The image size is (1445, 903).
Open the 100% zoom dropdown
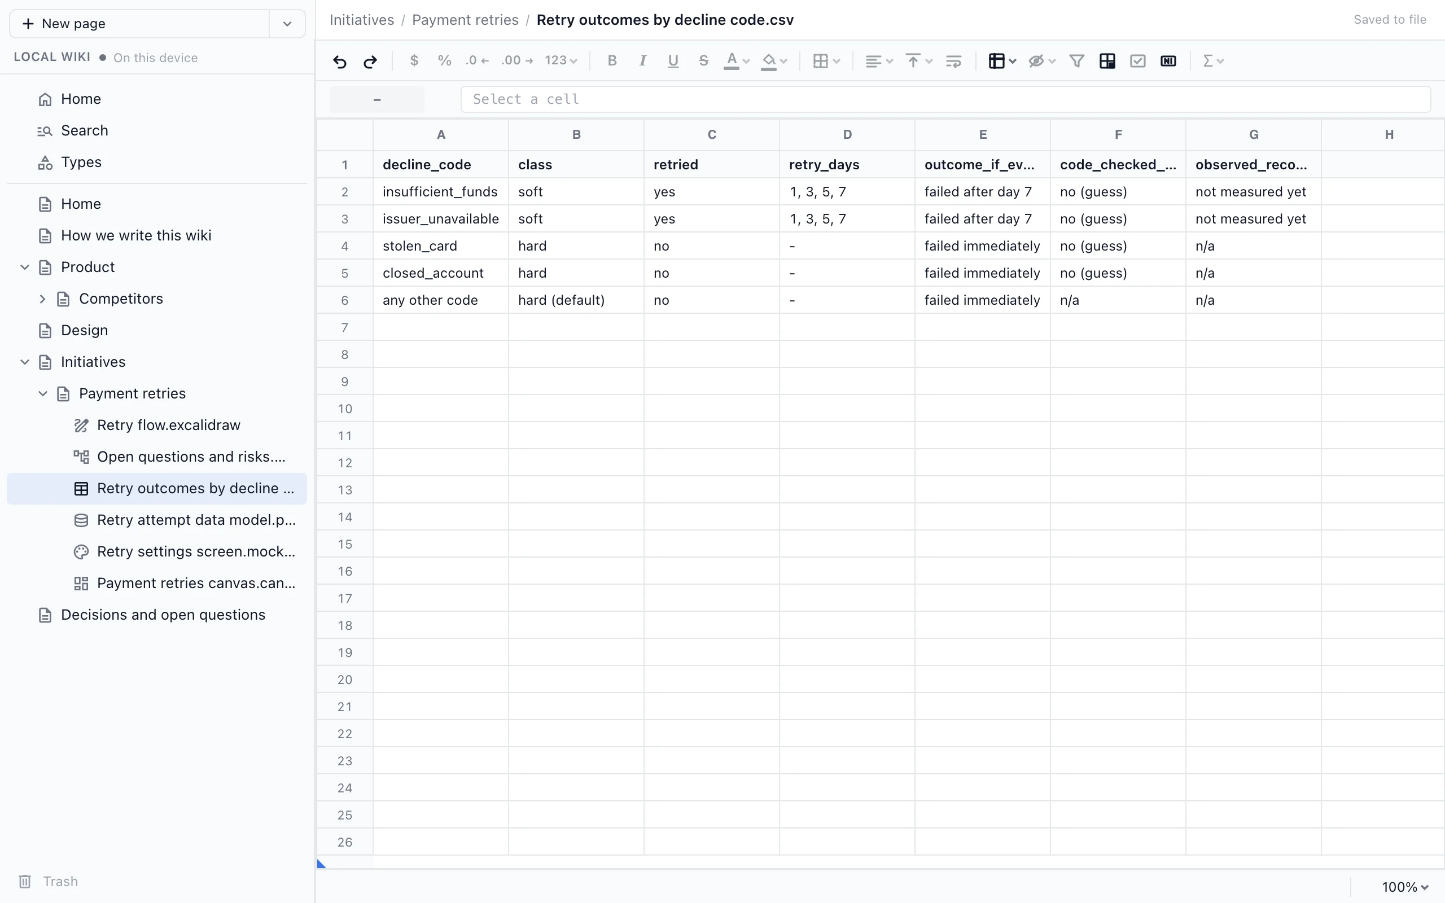(1405, 887)
